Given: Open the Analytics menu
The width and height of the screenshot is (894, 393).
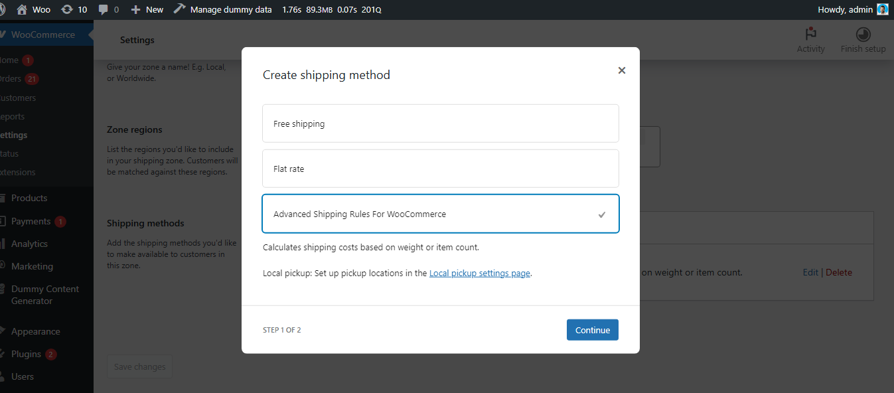Looking at the screenshot, I should pos(29,244).
